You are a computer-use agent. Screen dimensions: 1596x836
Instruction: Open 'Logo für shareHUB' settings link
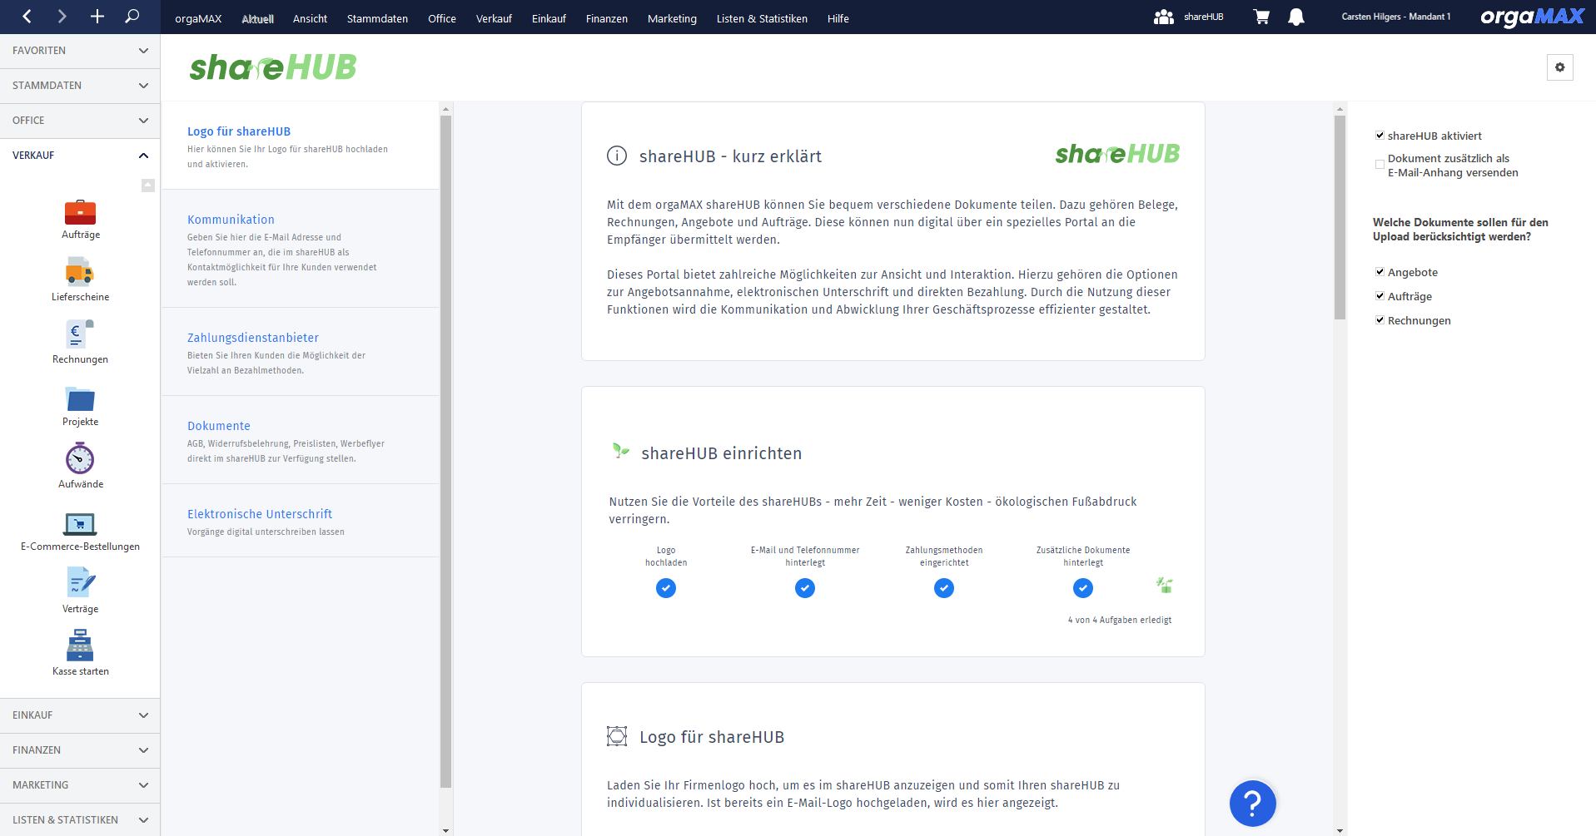click(x=239, y=131)
